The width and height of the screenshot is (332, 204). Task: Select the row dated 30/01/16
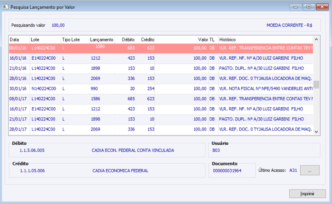point(161,89)
